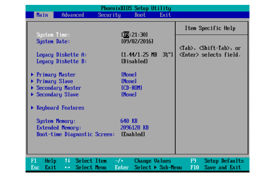This screenshot has height=177, width=275.
Task: Select the highlighted System Time hour field
Action: pos(126,35)
